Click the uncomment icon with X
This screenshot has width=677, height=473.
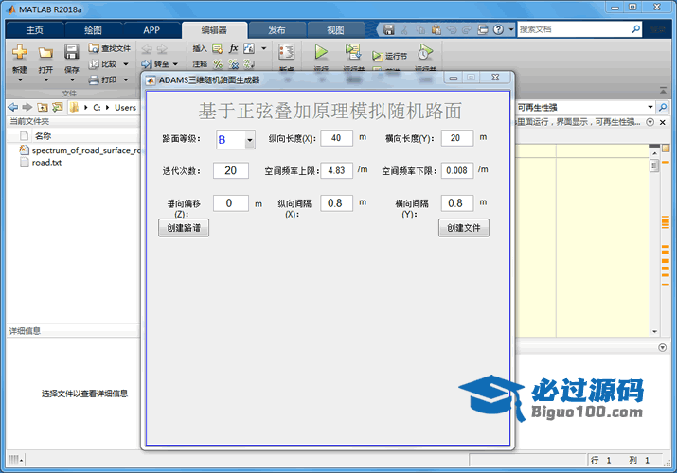(x=233, y=64)
